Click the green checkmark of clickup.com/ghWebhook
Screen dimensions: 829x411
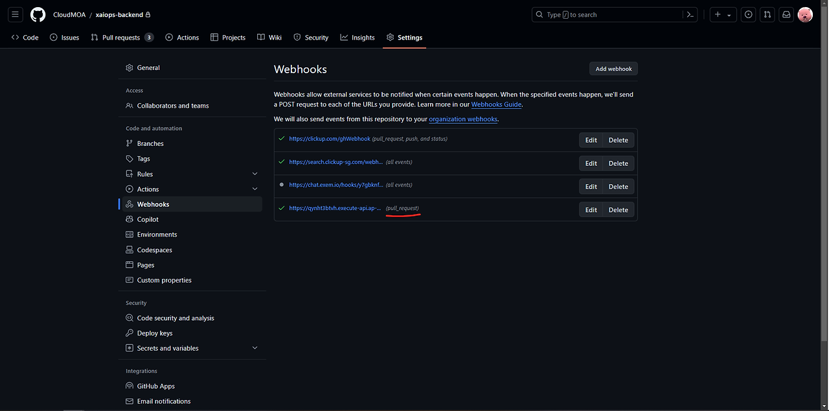(281, 138)
